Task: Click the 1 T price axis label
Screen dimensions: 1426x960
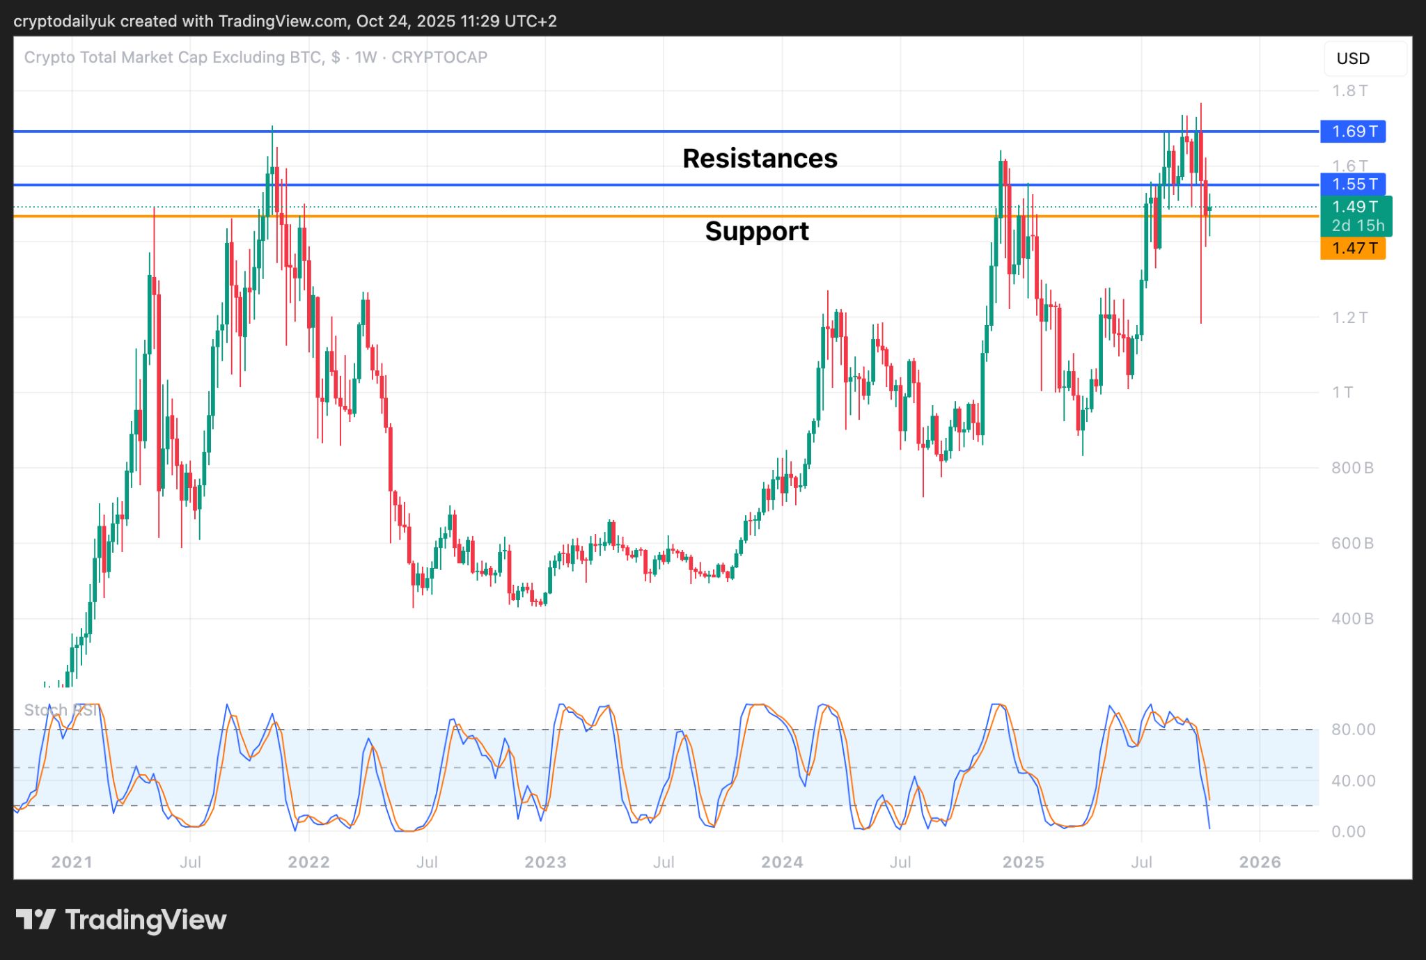Action: 1342,392
